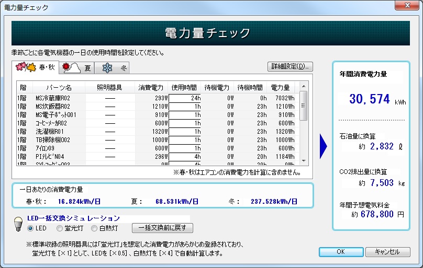Screen dimensions: 423x268
Task: Click the 一括交換前に戻す button
Action: pos(162,228)
